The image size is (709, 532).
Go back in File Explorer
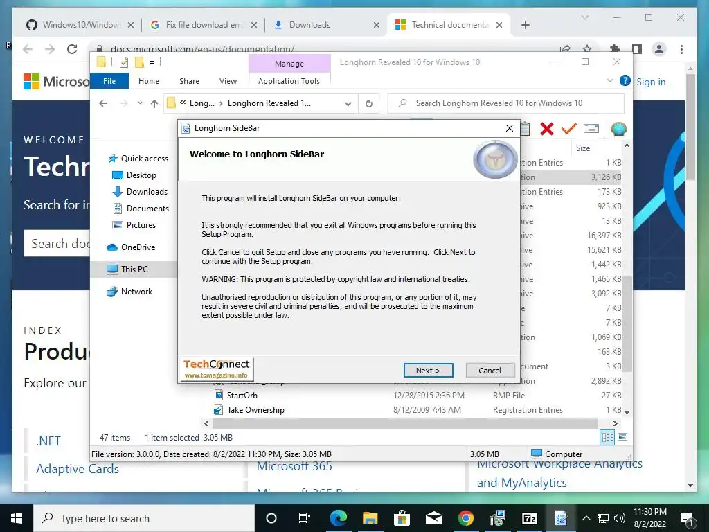[x=104, y=103]
